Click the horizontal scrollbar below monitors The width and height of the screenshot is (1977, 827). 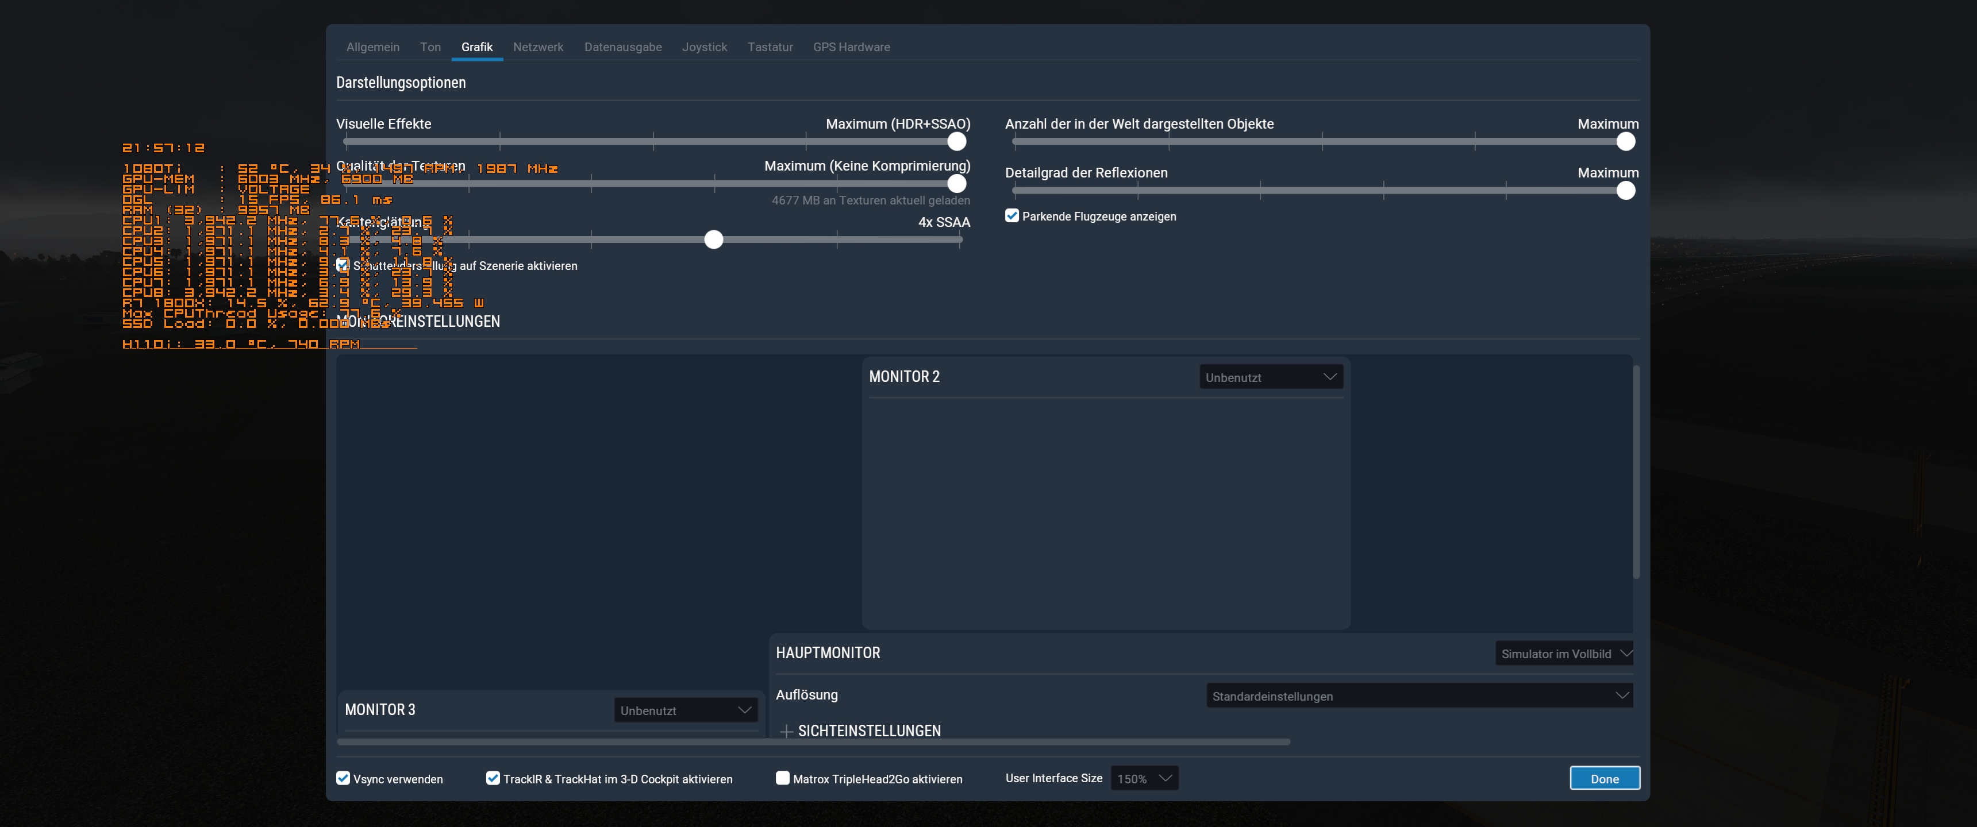coord(814,742)
